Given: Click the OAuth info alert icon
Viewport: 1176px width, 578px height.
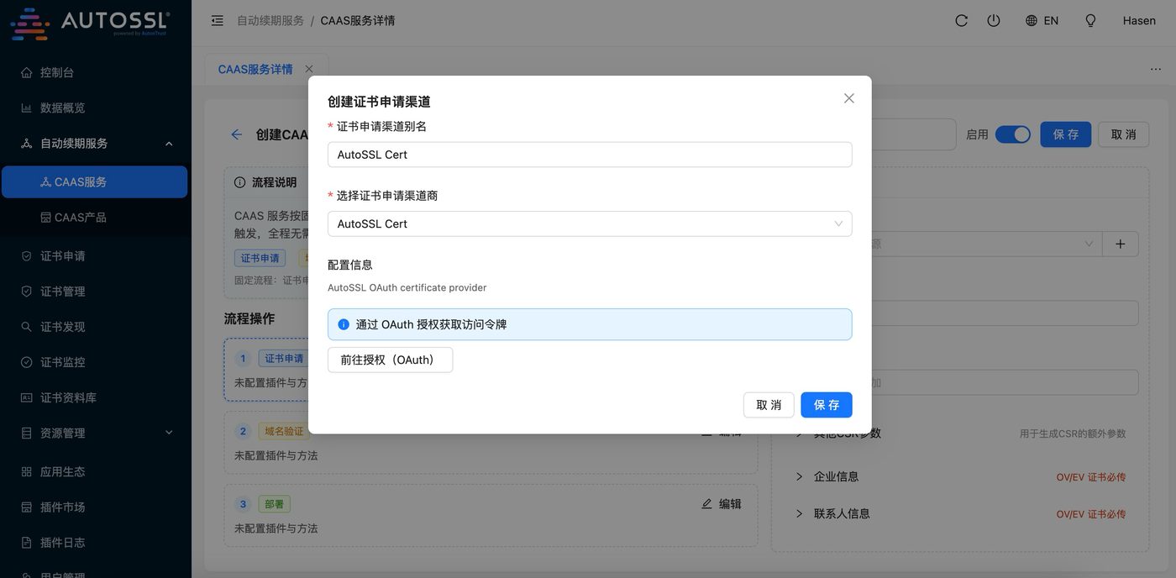Looking at the screenshot, I should (344, 324).
